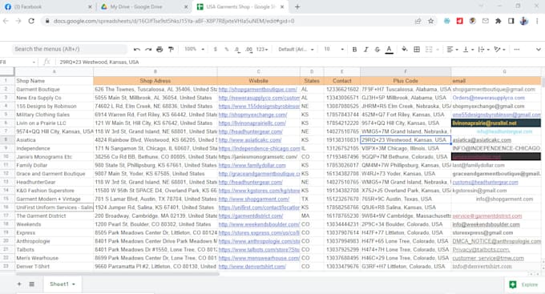Open the three-dot More toolbar options
Viewport: 545px width, 294px height.
[517, 50]
